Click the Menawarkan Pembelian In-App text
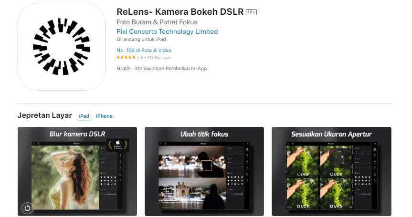412x217 pixels. (171, 69)
